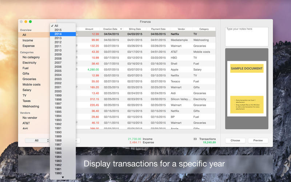The image size is (291, 182).
Task: Select the AT&T Mobile costs transaction
Action: click(x=146, y=52)
